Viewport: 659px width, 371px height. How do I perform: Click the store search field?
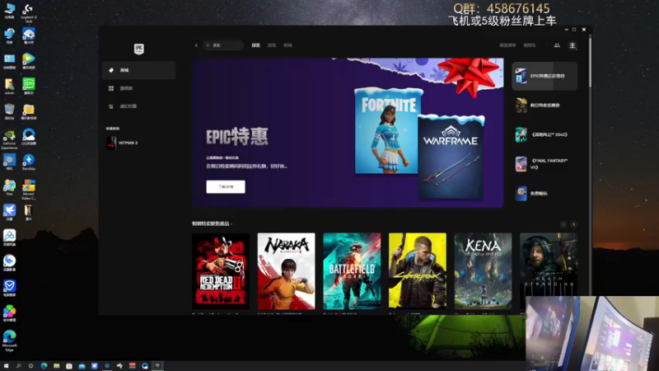(x=223, y=45)
